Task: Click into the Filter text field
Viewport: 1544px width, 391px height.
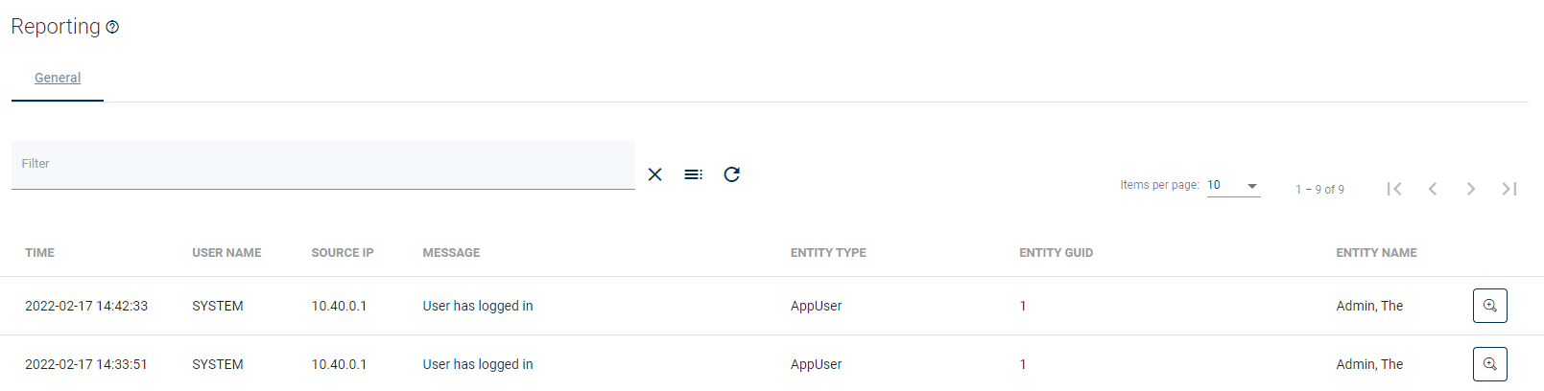Action: [x=322, y=165]
